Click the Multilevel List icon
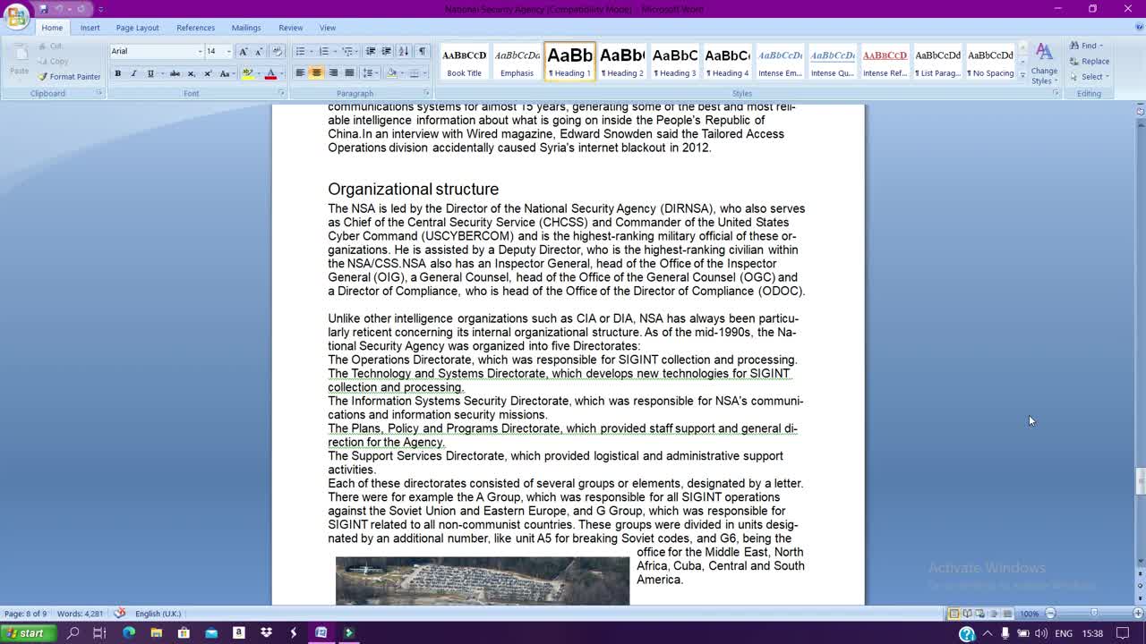The height and width of the screenshot is (644, 1146). [348, 51]
